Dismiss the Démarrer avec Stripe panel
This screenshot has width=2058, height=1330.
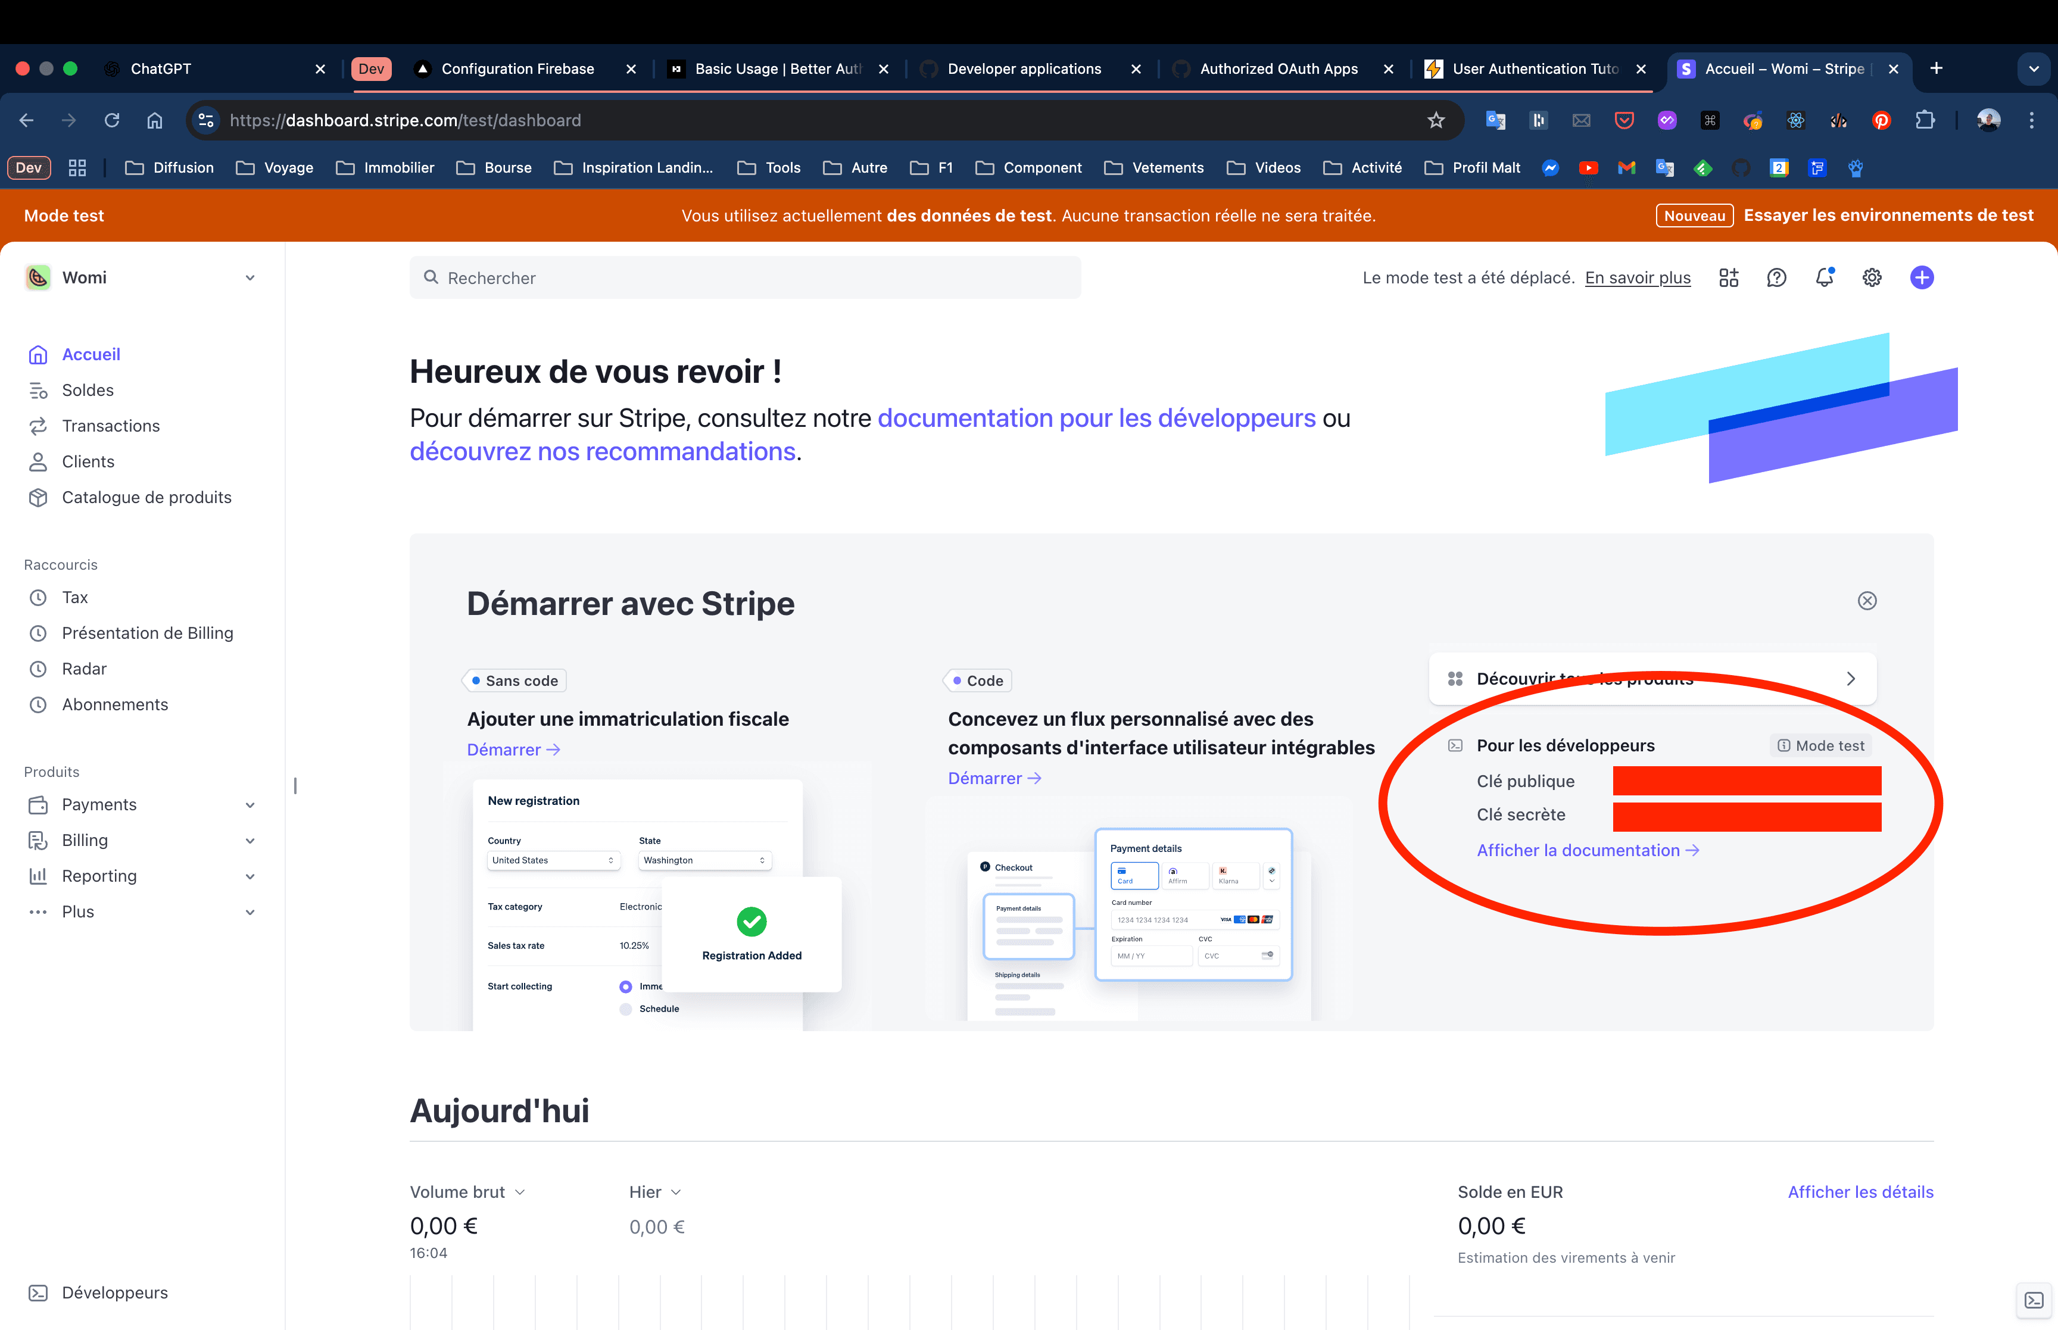click(1867, 600)
